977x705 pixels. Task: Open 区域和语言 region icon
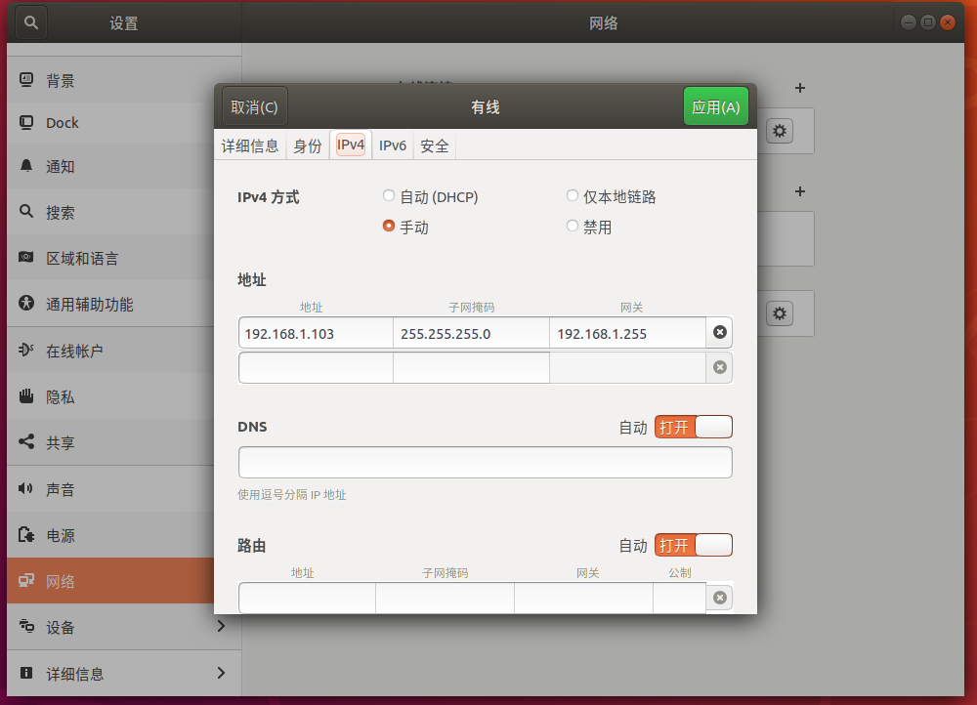[x=26, y=257]
